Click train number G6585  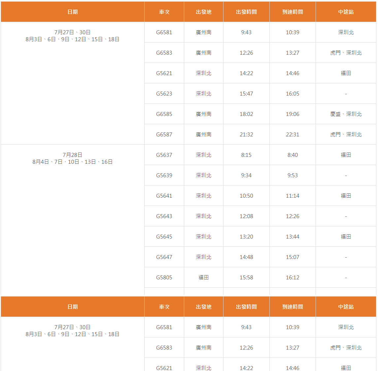coord(164,114)
